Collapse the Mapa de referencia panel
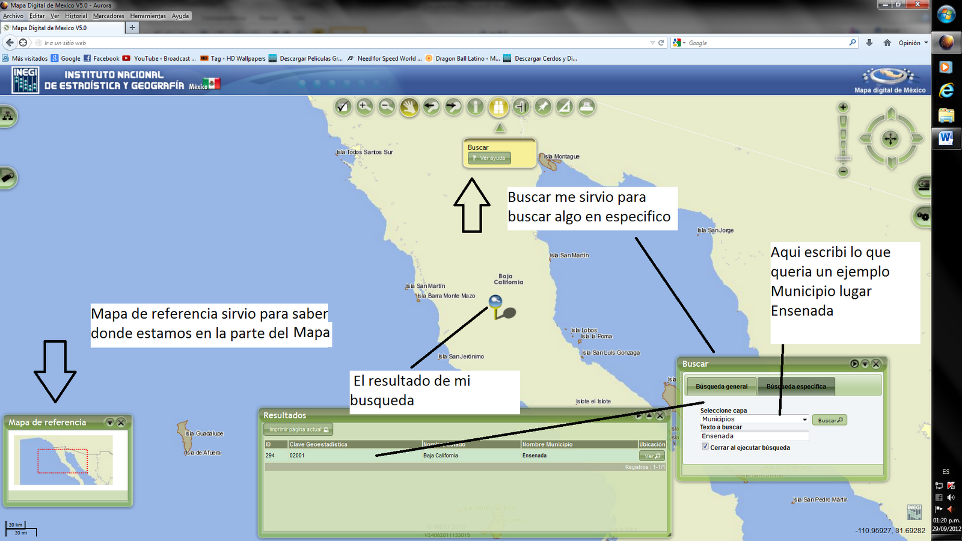 (110, 423)
